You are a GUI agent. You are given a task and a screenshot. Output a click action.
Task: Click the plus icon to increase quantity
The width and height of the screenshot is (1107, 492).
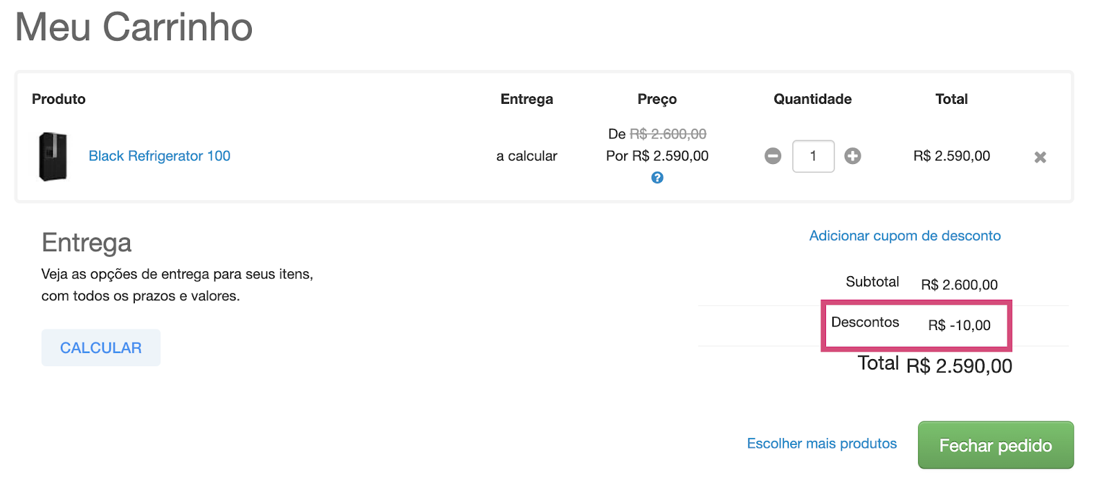tap(852, 156)
